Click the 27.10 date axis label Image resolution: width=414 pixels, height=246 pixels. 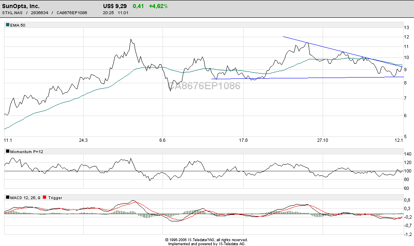click(x=322, y=140)
